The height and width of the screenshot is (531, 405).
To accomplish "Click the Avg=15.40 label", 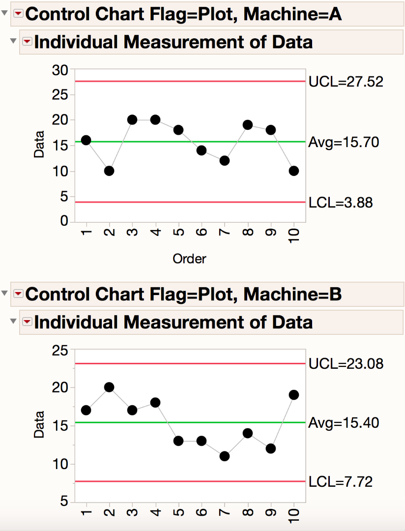I will tap(344, 423).
